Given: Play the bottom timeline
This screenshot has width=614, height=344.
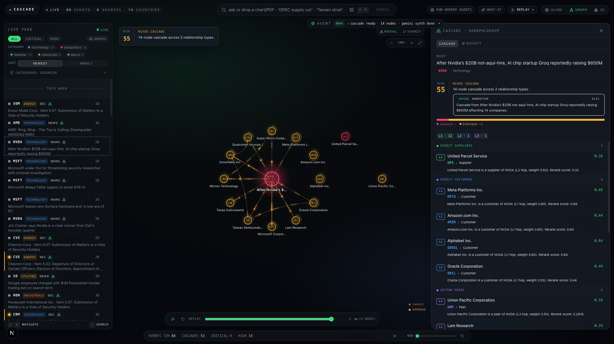Looking at the screenshot, I should [395, 336].
